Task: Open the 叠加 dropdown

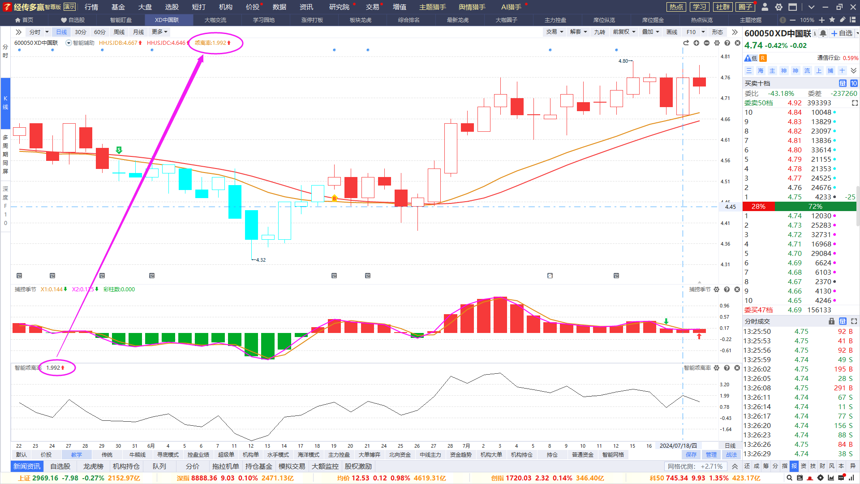Action: tap(650, 32)
